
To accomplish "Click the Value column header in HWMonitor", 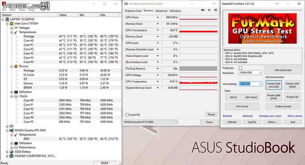I will coord(67,15).
